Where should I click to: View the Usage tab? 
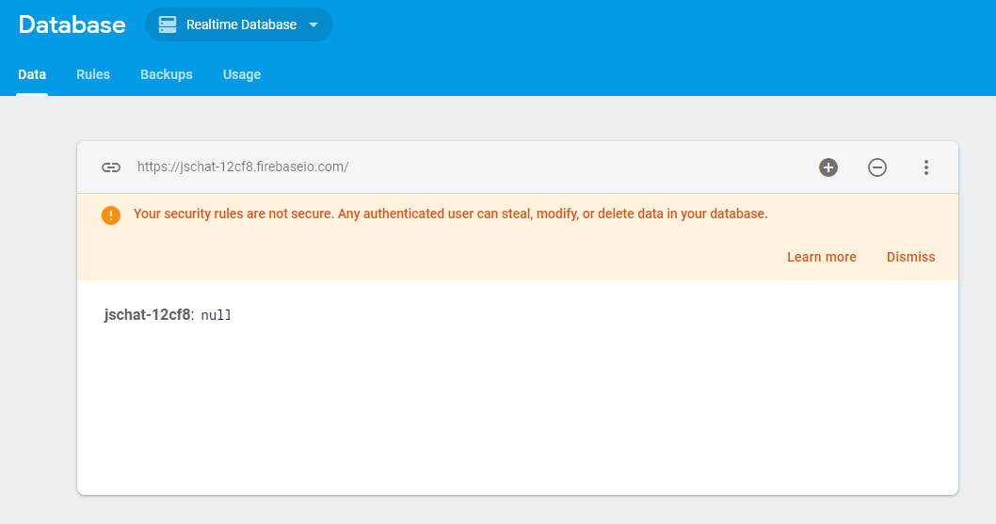242,74
